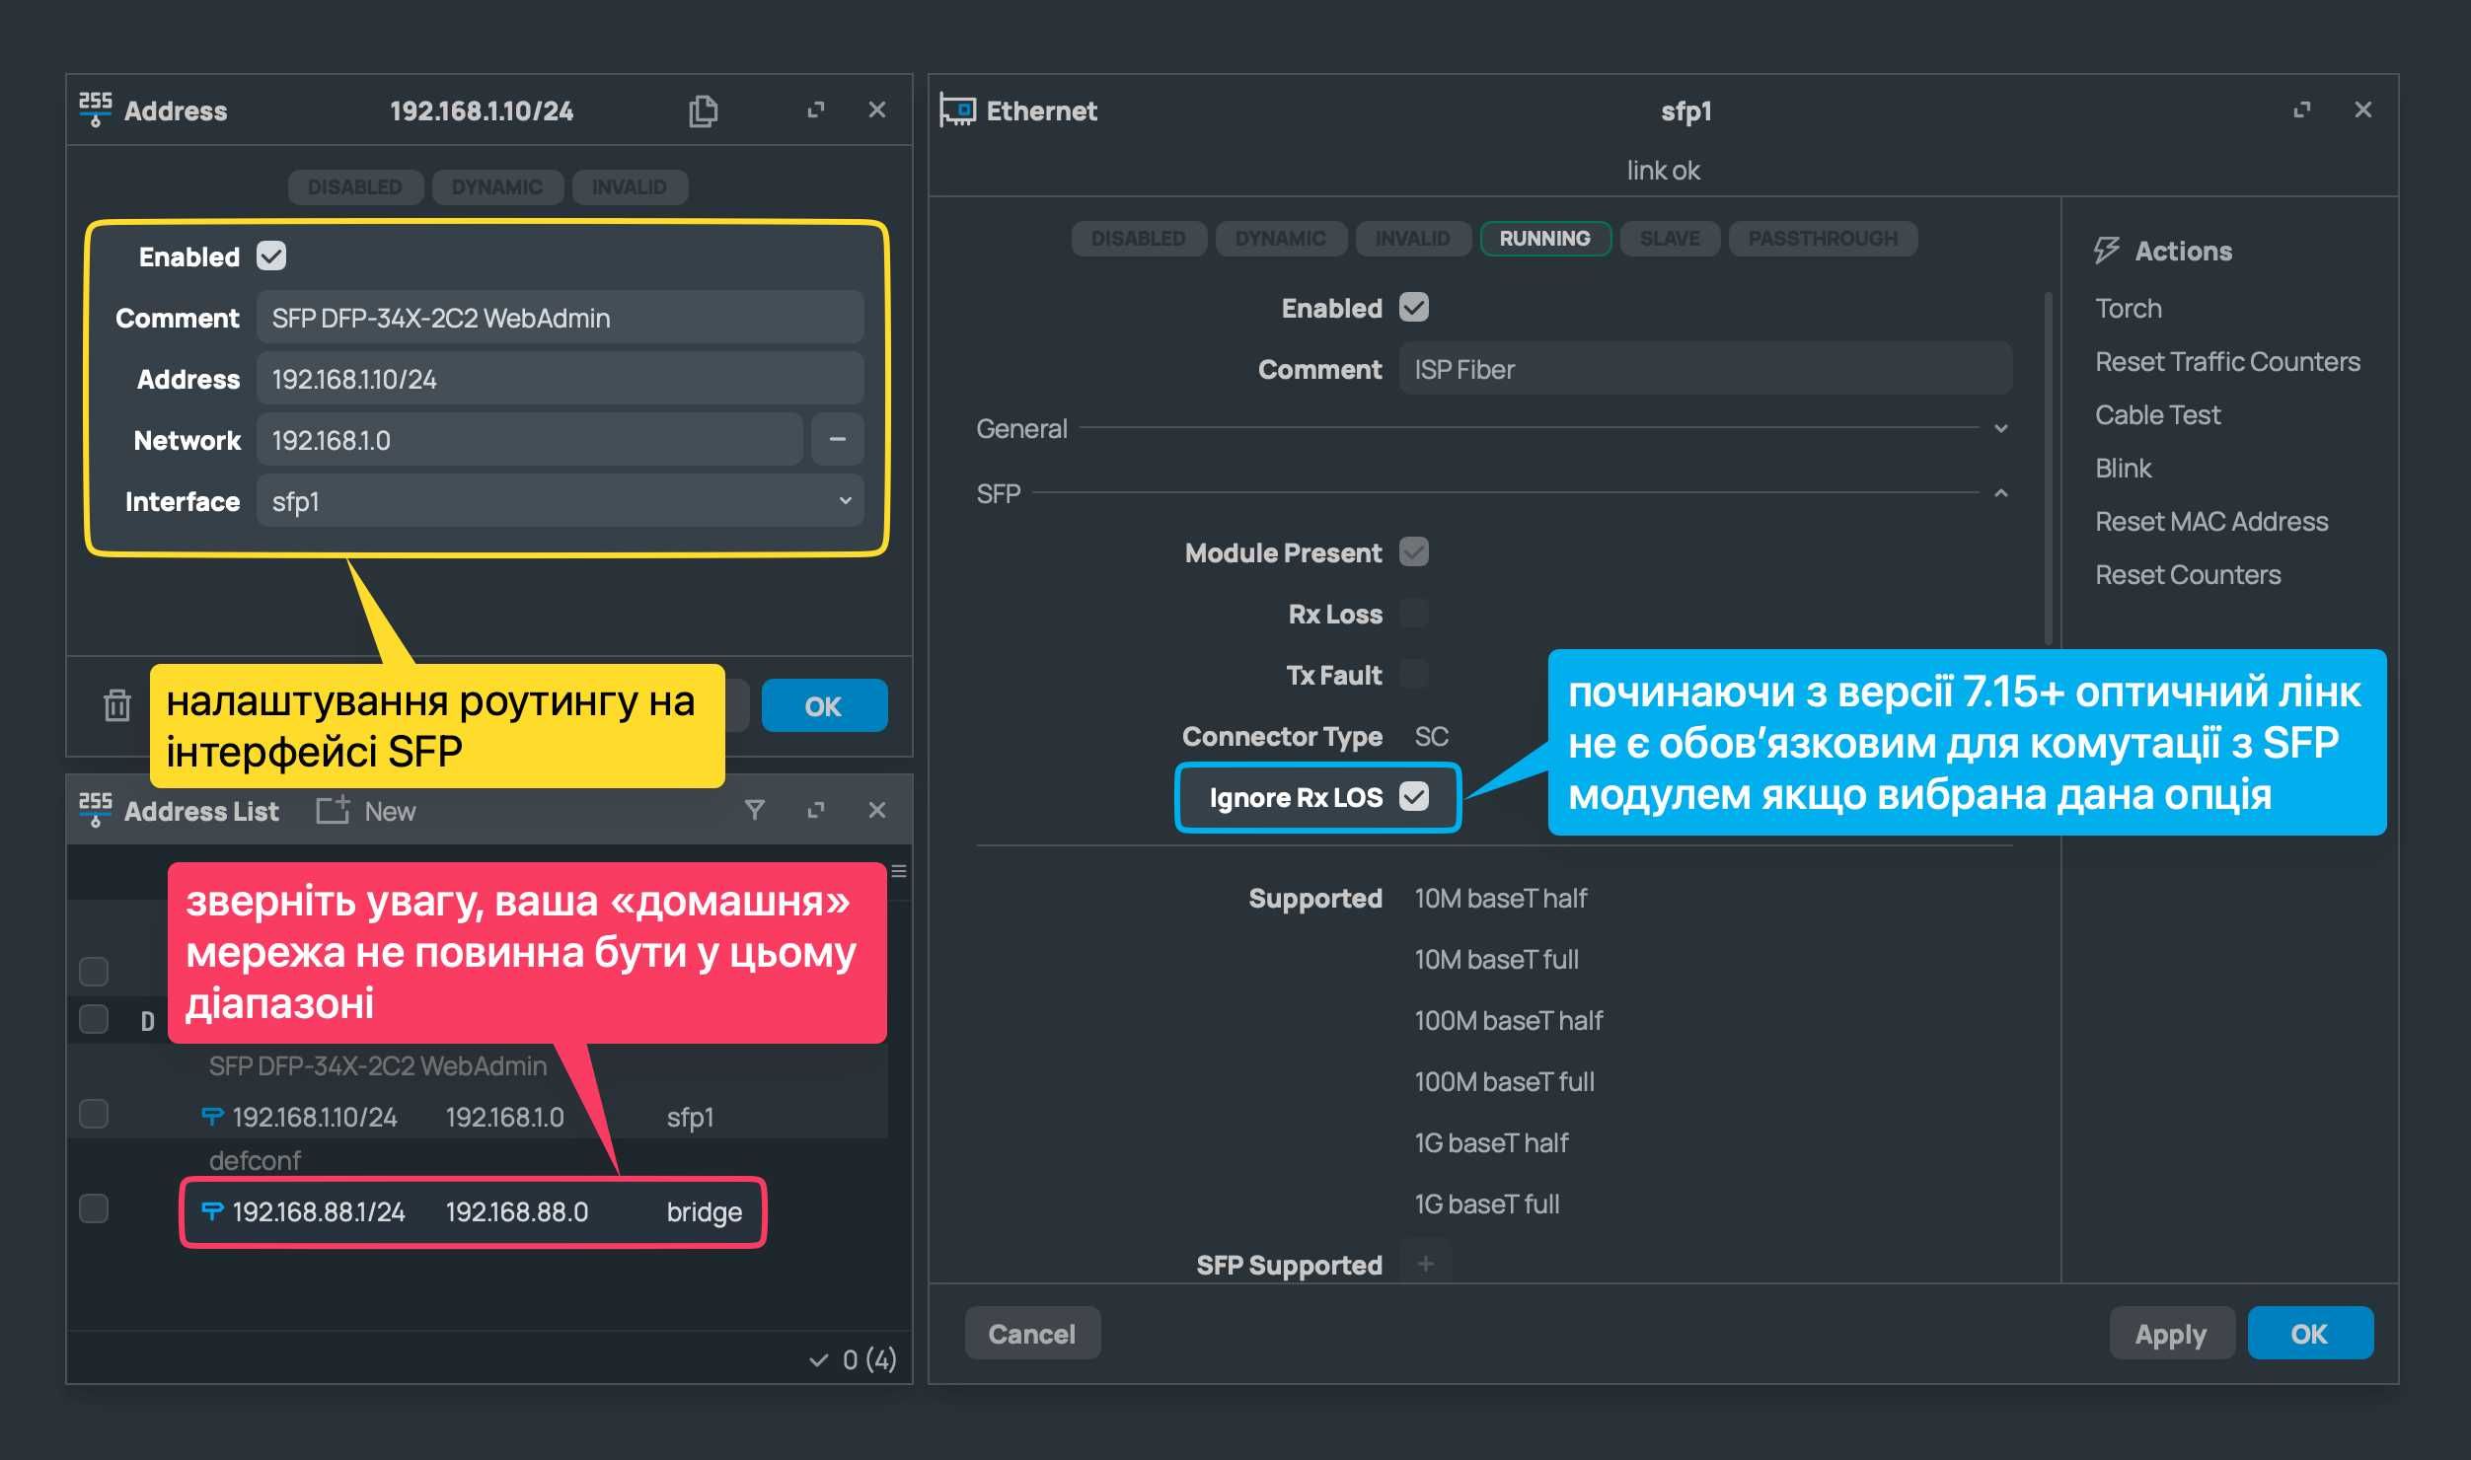The width and height of the screenshot is (2471, 1460).
Task: Toggle Enabled checkbox in Ethernet window
Action: pyautogui.click(x=1414, y=307)
